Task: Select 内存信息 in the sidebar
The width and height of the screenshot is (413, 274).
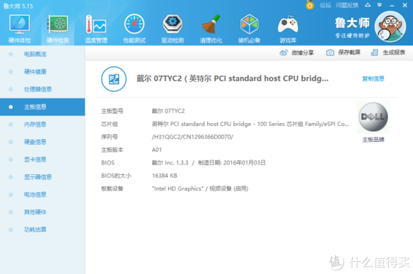Action: point(43,125)
